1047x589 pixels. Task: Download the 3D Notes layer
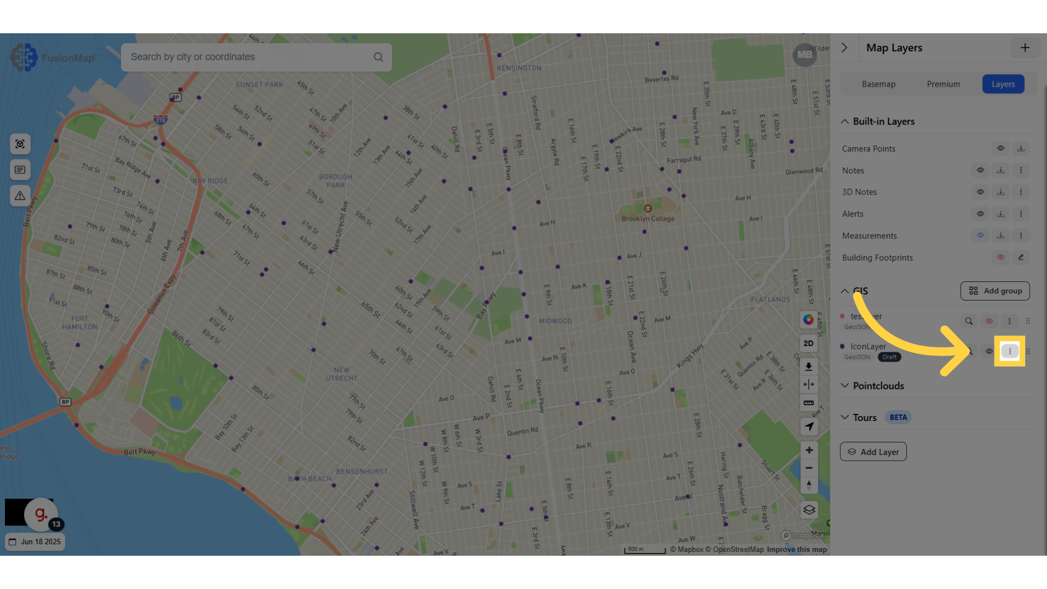pos(1001,192)
